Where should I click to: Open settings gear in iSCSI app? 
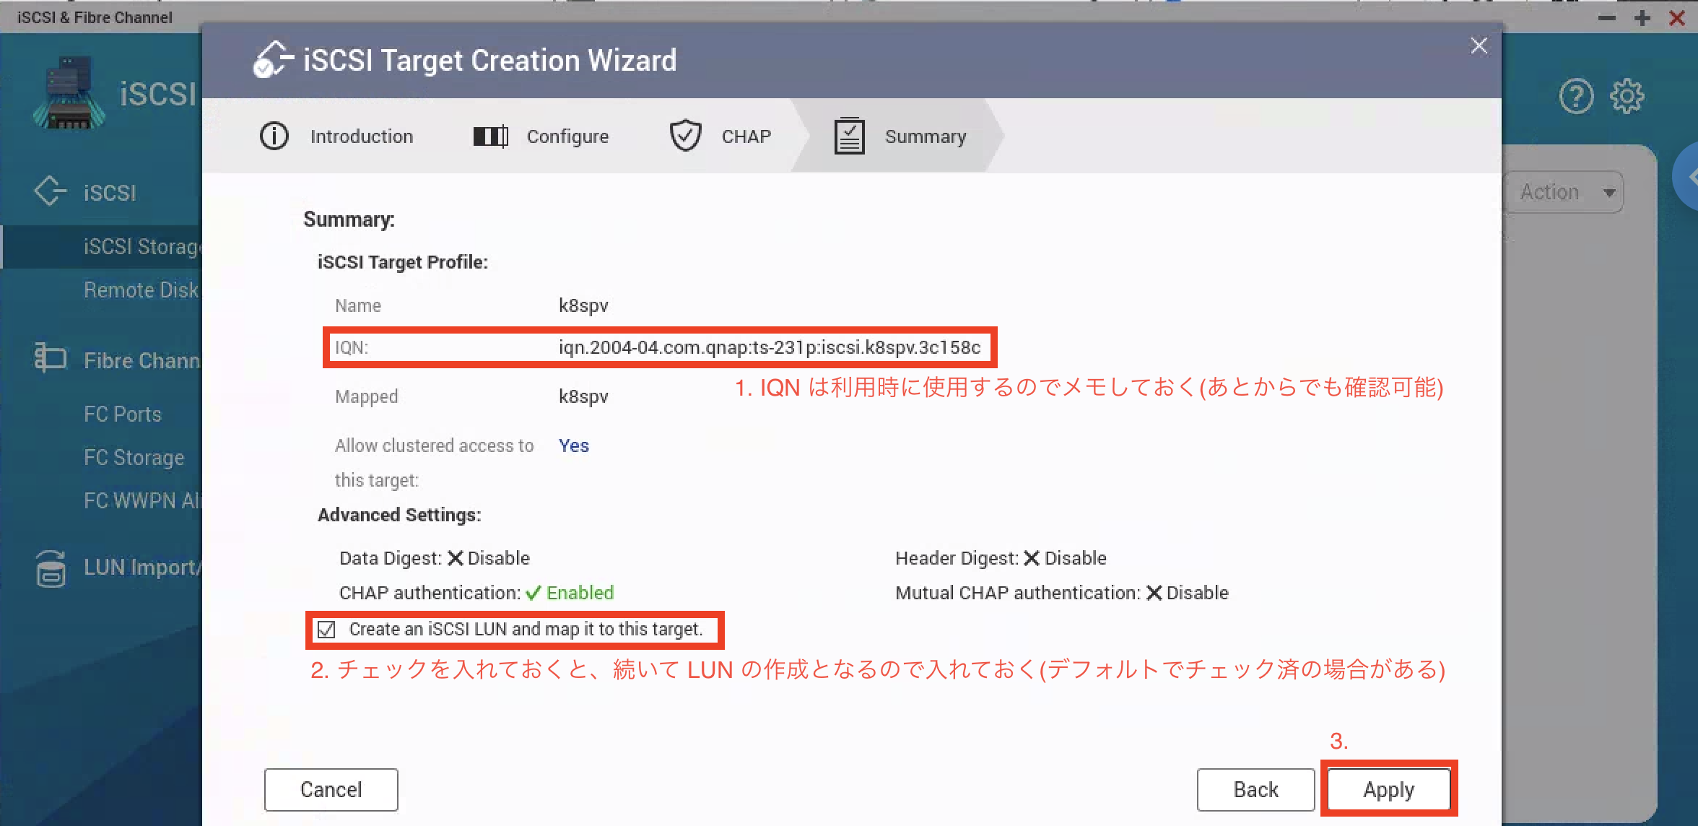1627,96
